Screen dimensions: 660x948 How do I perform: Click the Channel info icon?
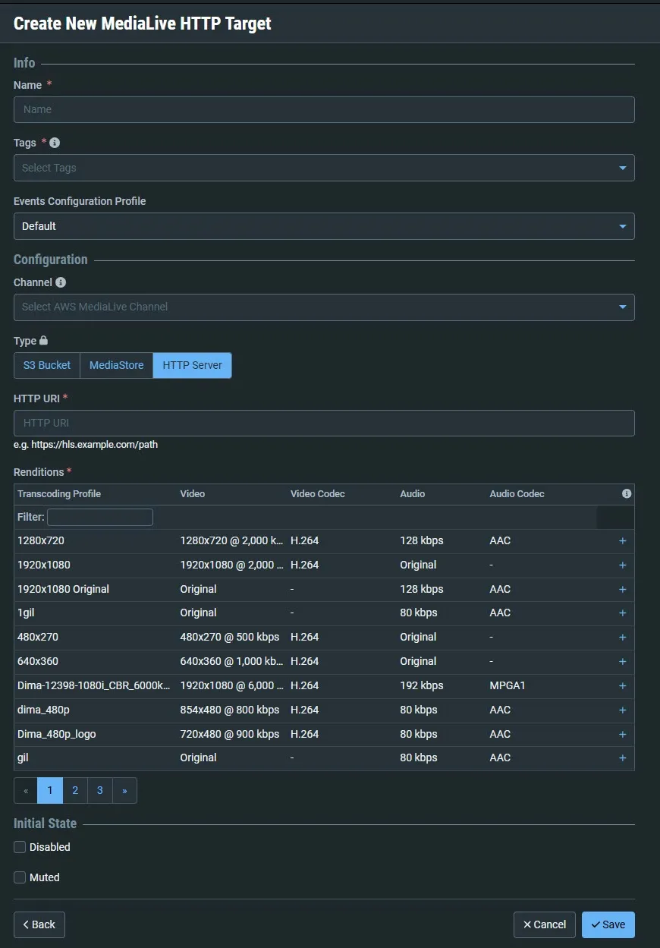point(61,282)
